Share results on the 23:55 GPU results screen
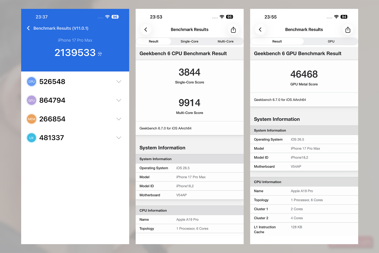This screenshot has height=253, width=379. click(x=348, y=29)
